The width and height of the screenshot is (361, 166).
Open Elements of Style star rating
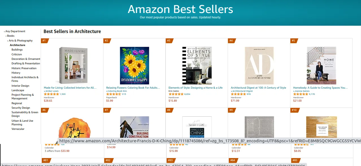[176, 94]
